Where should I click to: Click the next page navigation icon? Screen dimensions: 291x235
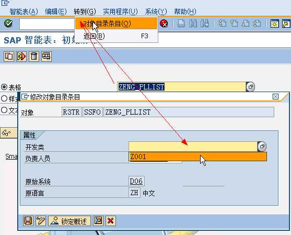coord(246,24)
